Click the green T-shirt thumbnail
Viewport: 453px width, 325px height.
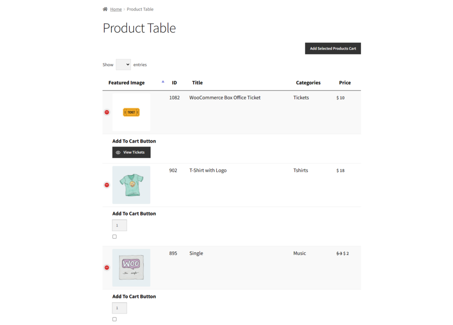click(x=131, y=185)
